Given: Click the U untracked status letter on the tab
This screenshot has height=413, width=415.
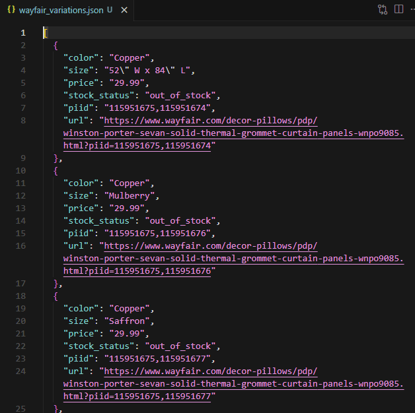Looking at the screenshot, I should tap(110, 10).
